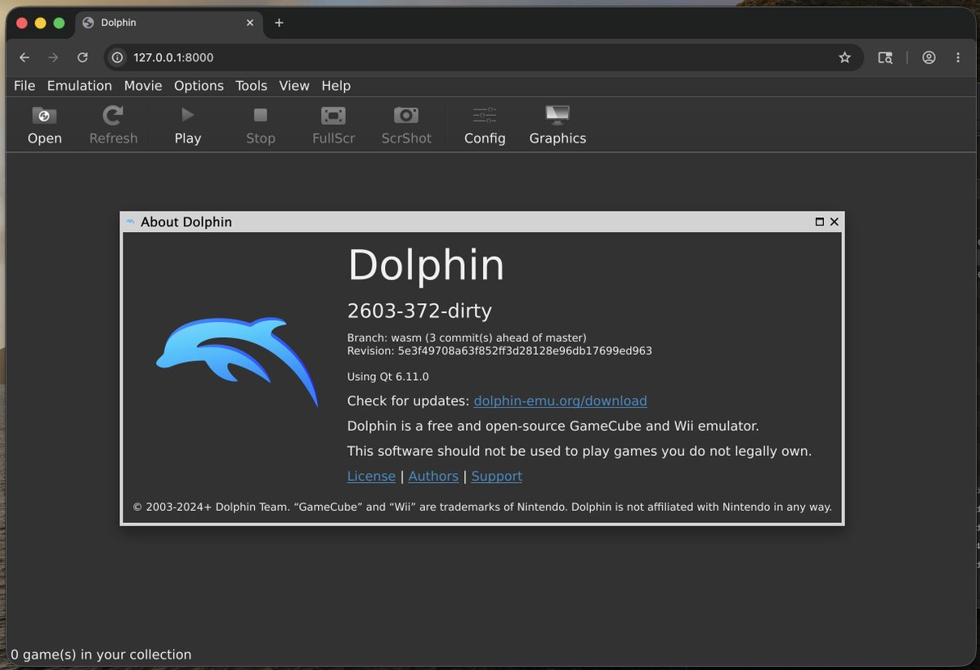The width and height of the screenshot is (980, 670).
Task: Click the browser forward arrow
Action: tap(53, 57)
